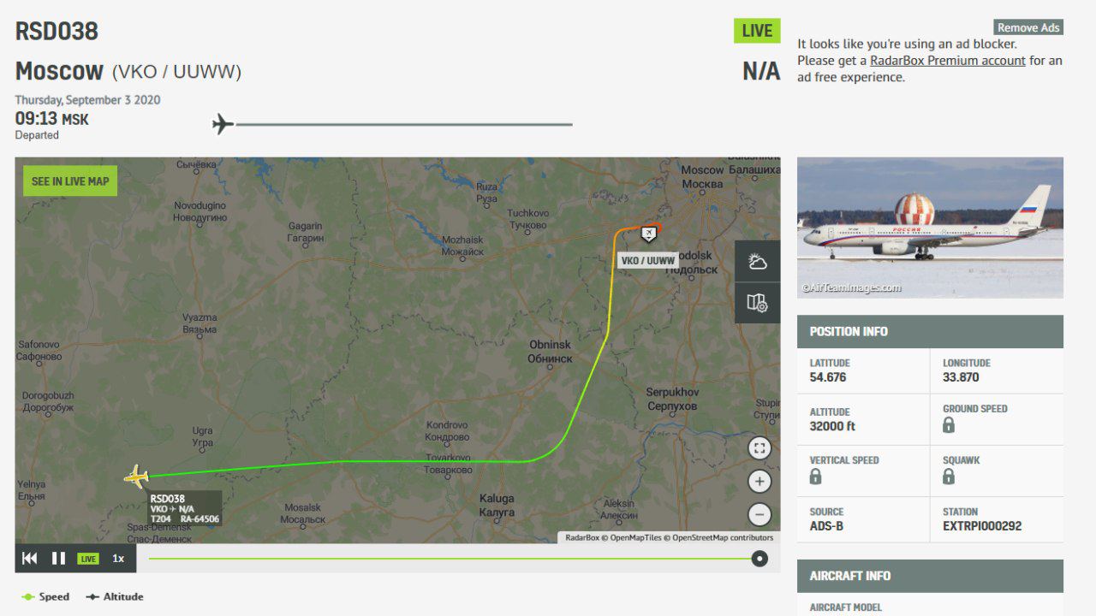Expand map to fullscreen
The width and height of the screenshot is (1096, 616).
(759, 448)
